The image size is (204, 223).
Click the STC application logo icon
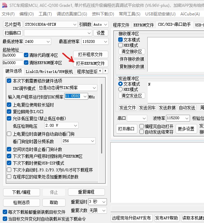(5, 5)
